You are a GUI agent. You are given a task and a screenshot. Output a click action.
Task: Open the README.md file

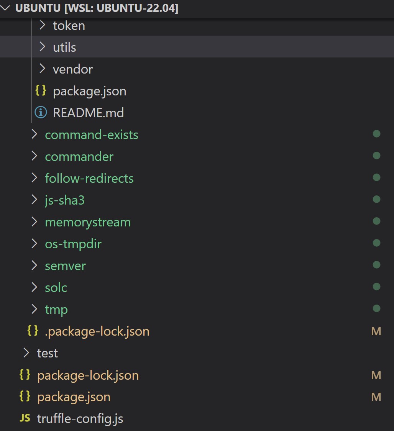pos(89,112)
